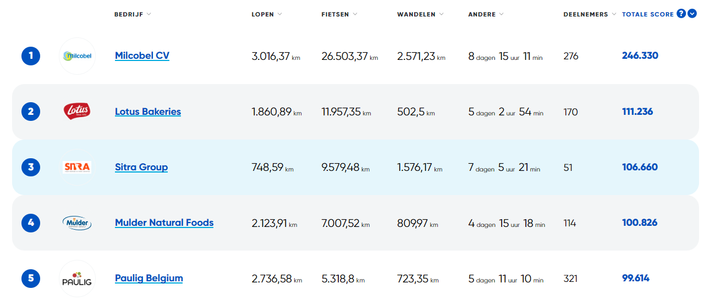This screenshot has height=300, width=704.
Task: Click Lotus Bakeries' total score 111.236
Action: point(637,112)
